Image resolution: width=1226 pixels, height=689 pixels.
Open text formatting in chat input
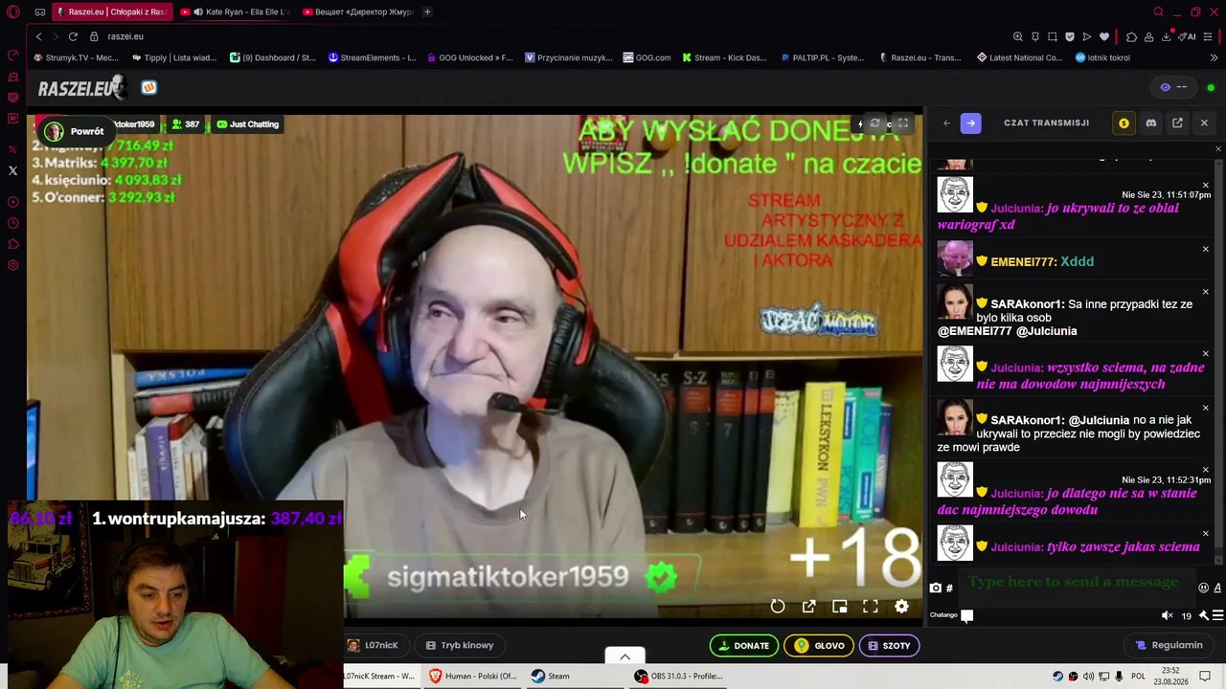[x=1217, y=589]
